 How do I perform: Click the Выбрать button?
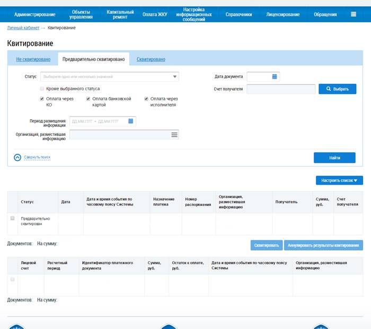338,89
